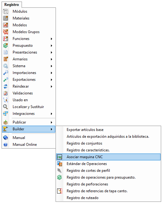
Task: Open the Manual entry
Action: click(29, 138)
